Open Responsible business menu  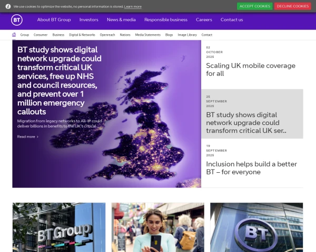pos(166,20)
